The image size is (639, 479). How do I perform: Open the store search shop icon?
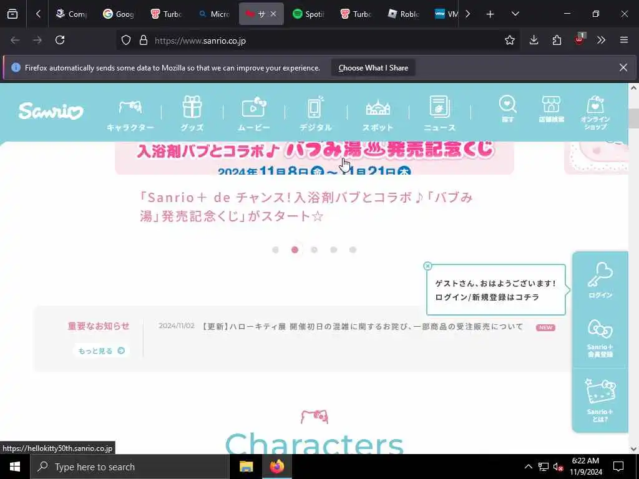coord(552,109)
